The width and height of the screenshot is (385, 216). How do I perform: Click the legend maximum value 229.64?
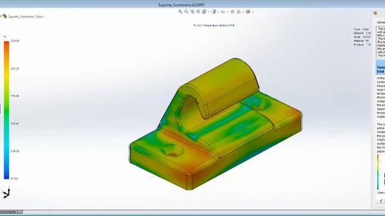pos(15,41)
